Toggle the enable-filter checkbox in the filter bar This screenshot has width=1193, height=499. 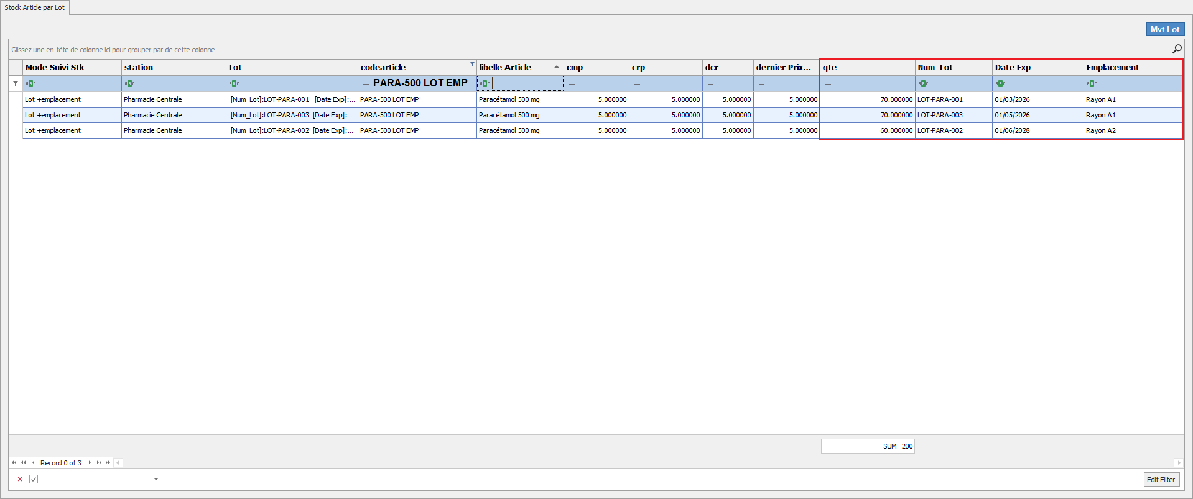coord(34,479)
